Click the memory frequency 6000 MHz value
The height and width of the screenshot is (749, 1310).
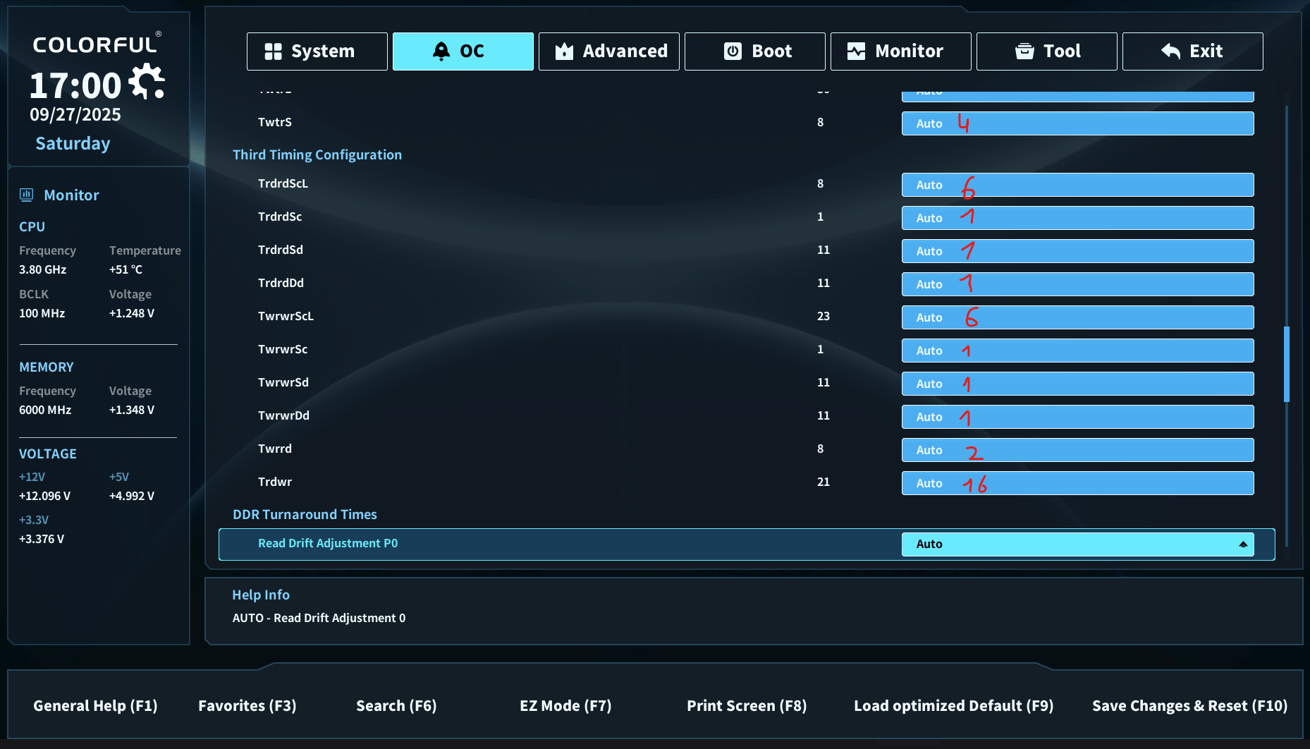pyautogui.click(x=45, y=410)
